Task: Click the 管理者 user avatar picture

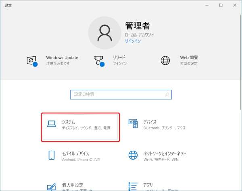Action: 104,33
